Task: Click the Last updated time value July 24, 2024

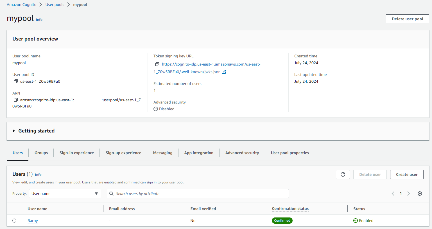Action: 306,81
